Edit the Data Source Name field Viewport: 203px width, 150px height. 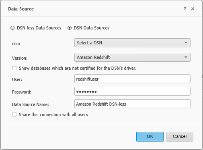132,104
